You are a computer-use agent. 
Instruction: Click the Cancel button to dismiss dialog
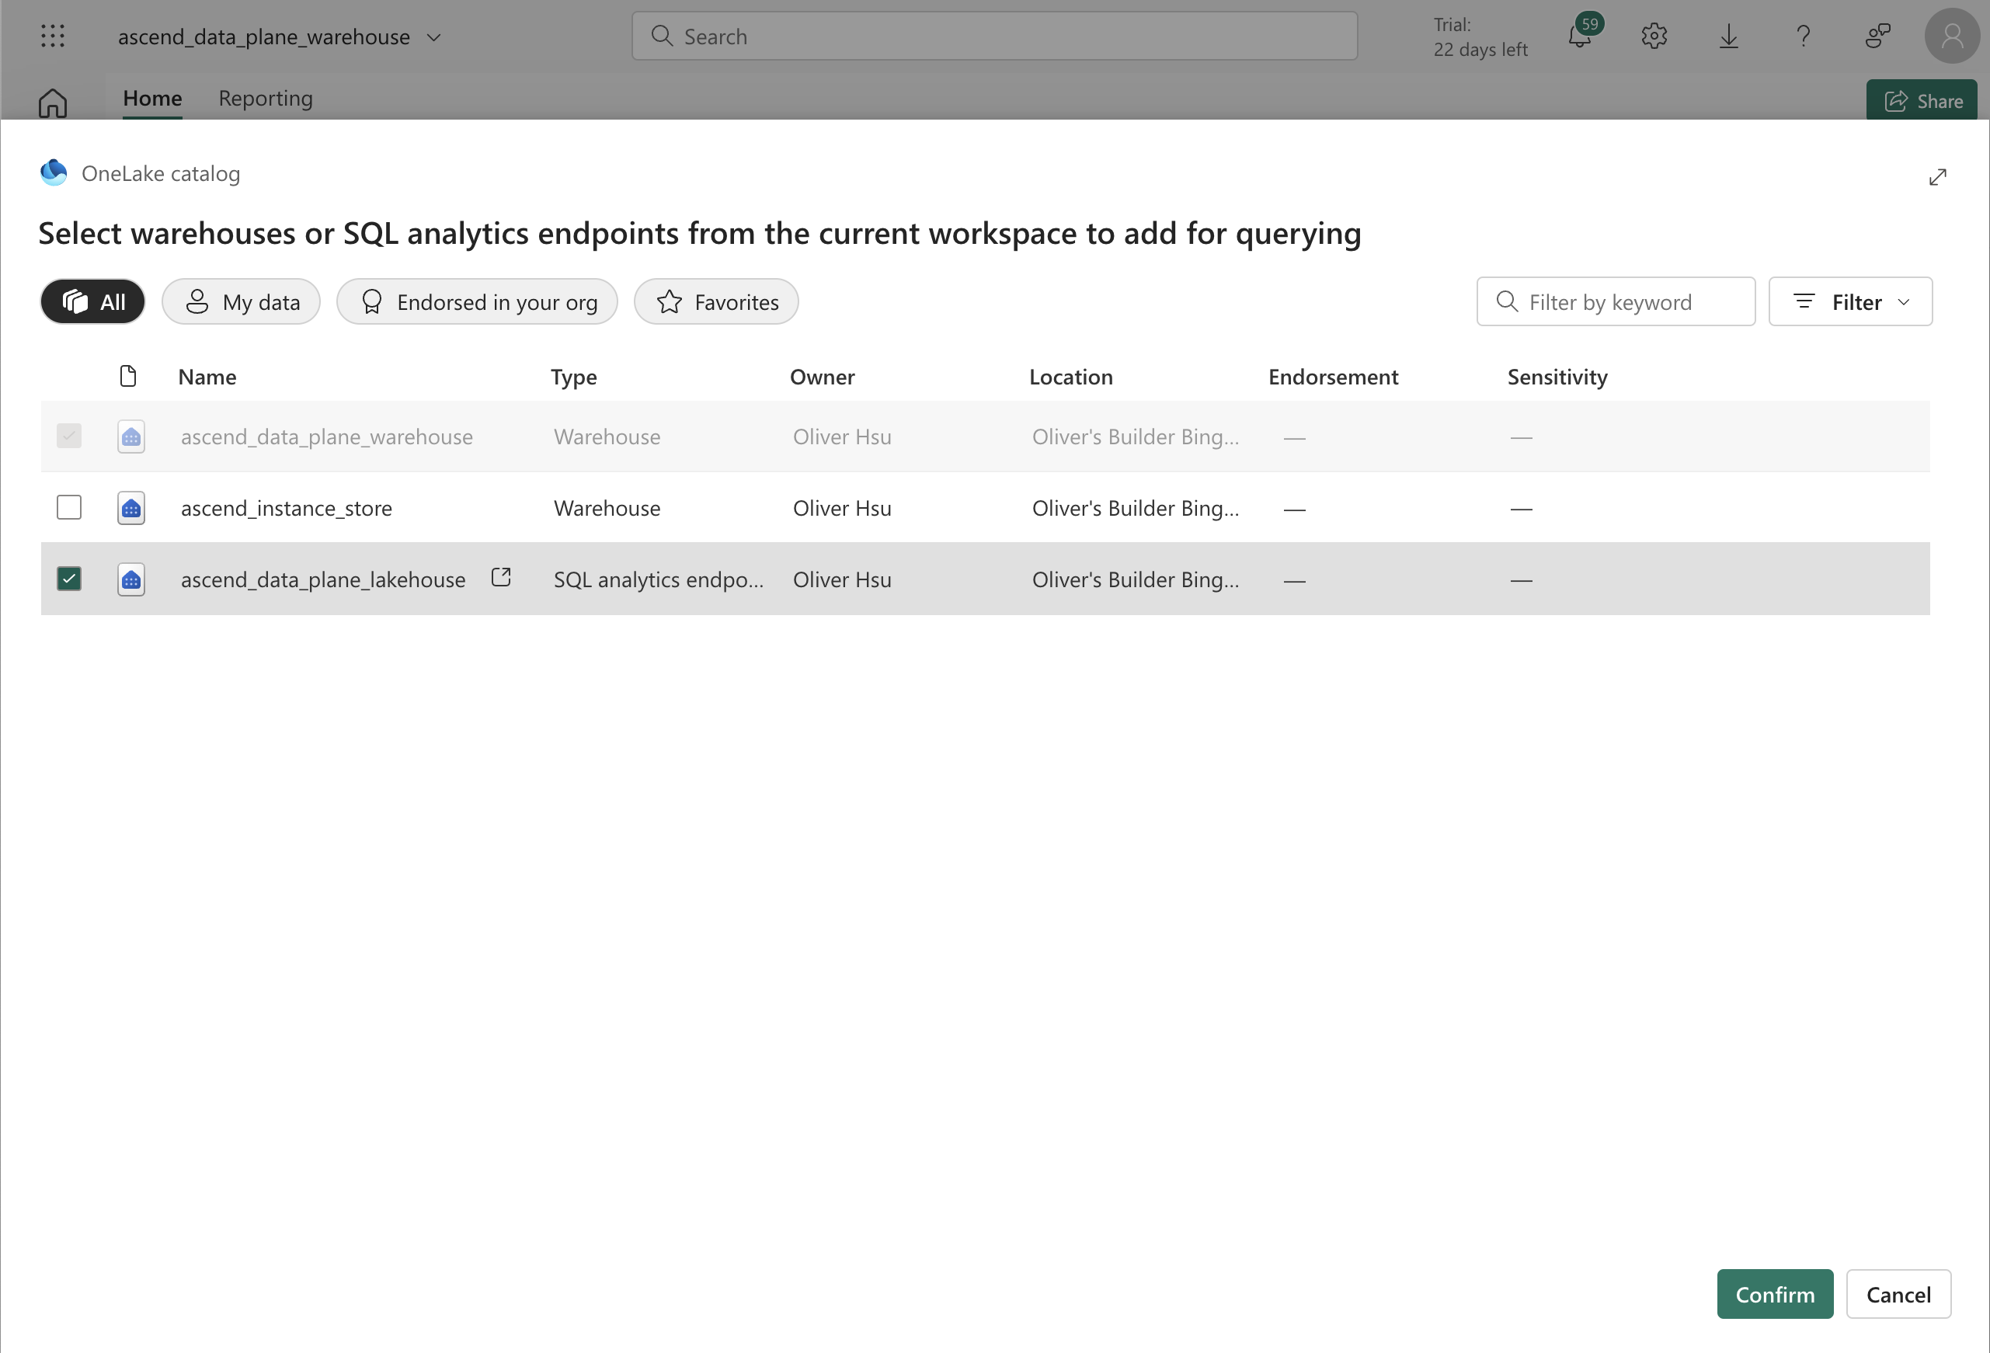[x=1898, y=1294]
